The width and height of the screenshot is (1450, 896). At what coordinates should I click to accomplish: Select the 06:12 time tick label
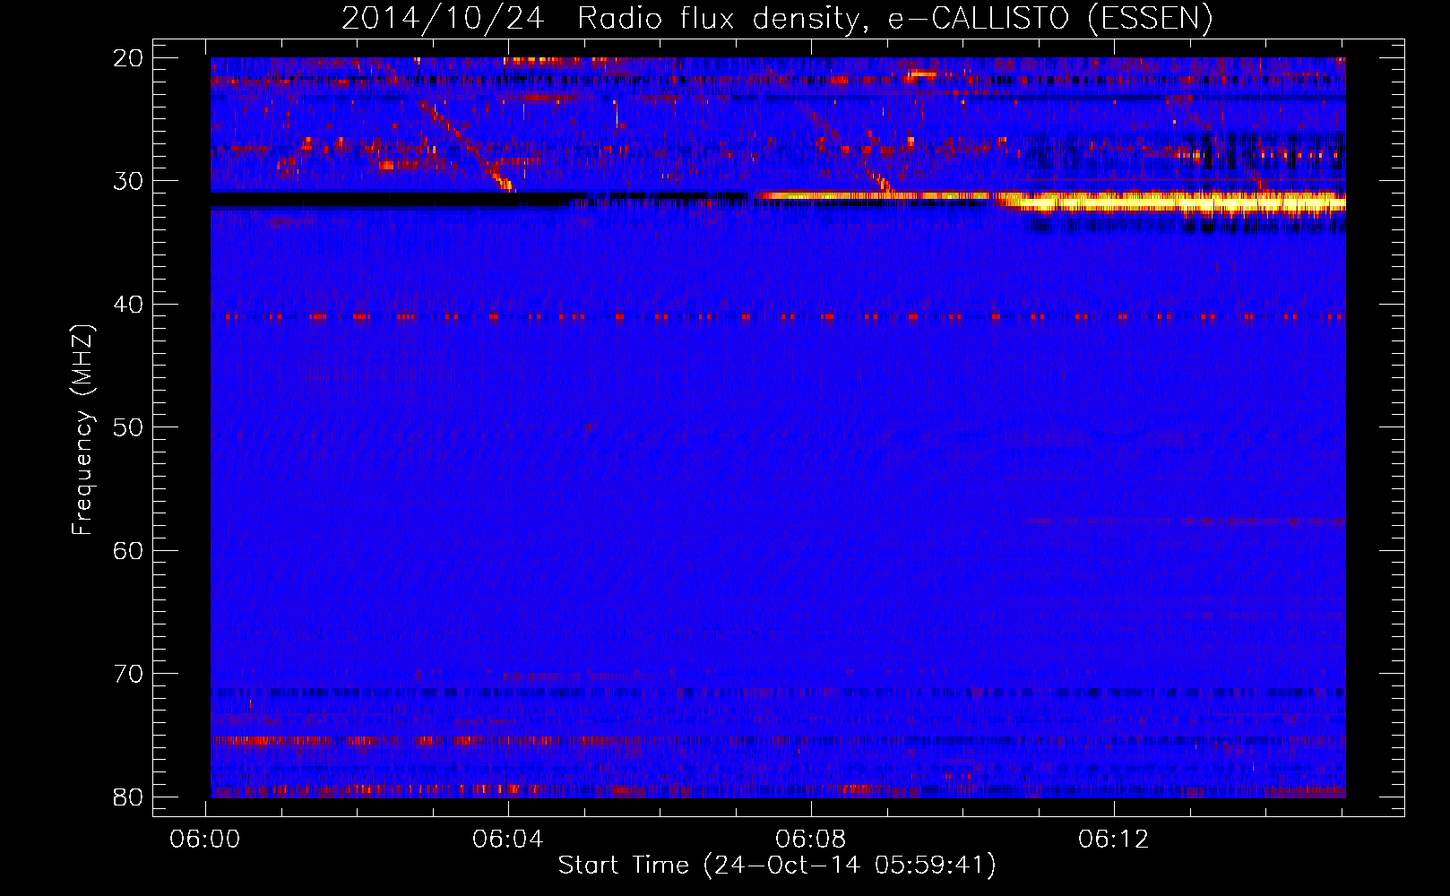coord(1114,840)
